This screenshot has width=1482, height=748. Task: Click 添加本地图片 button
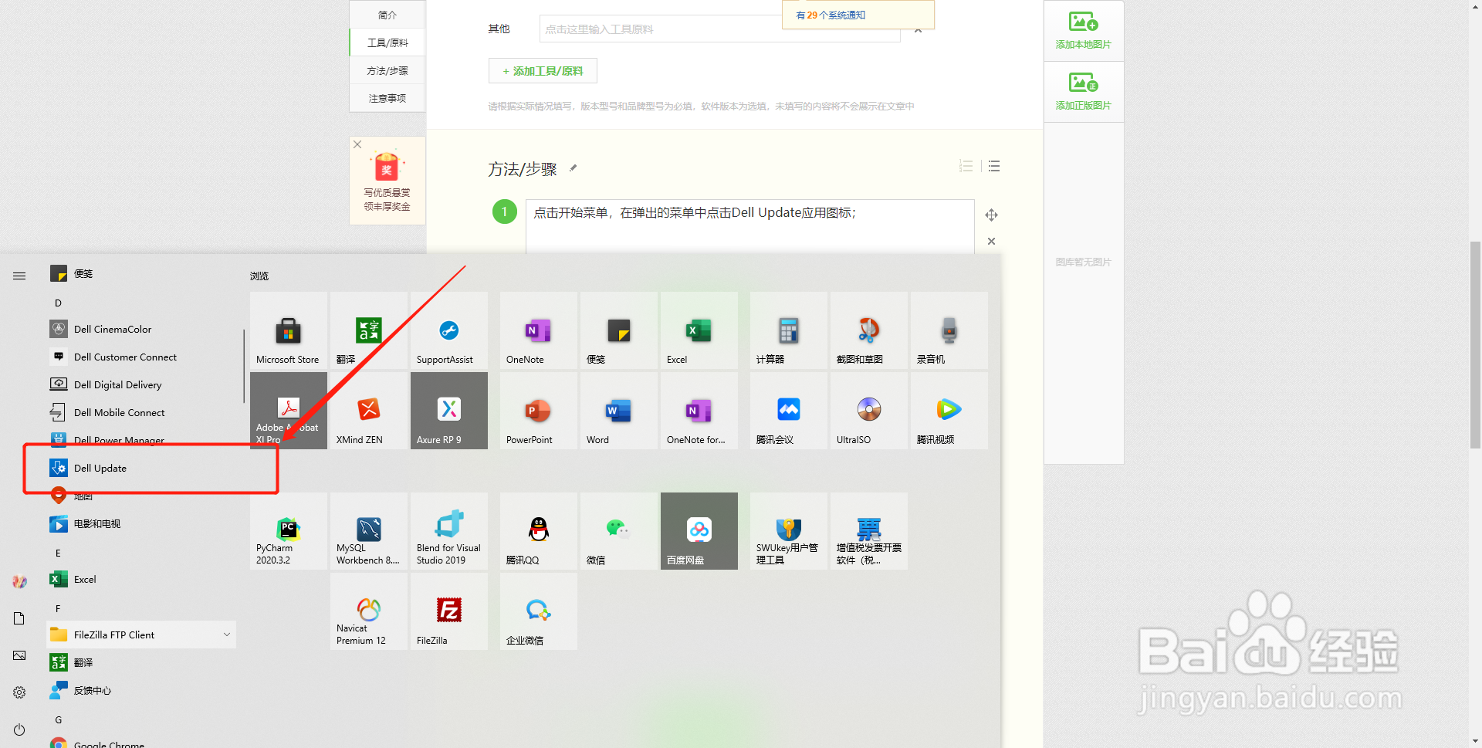point(1084,31)
